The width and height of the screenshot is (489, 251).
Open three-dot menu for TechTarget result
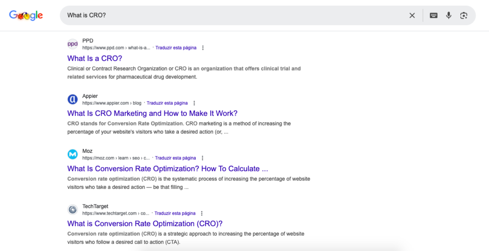(202, 213)
